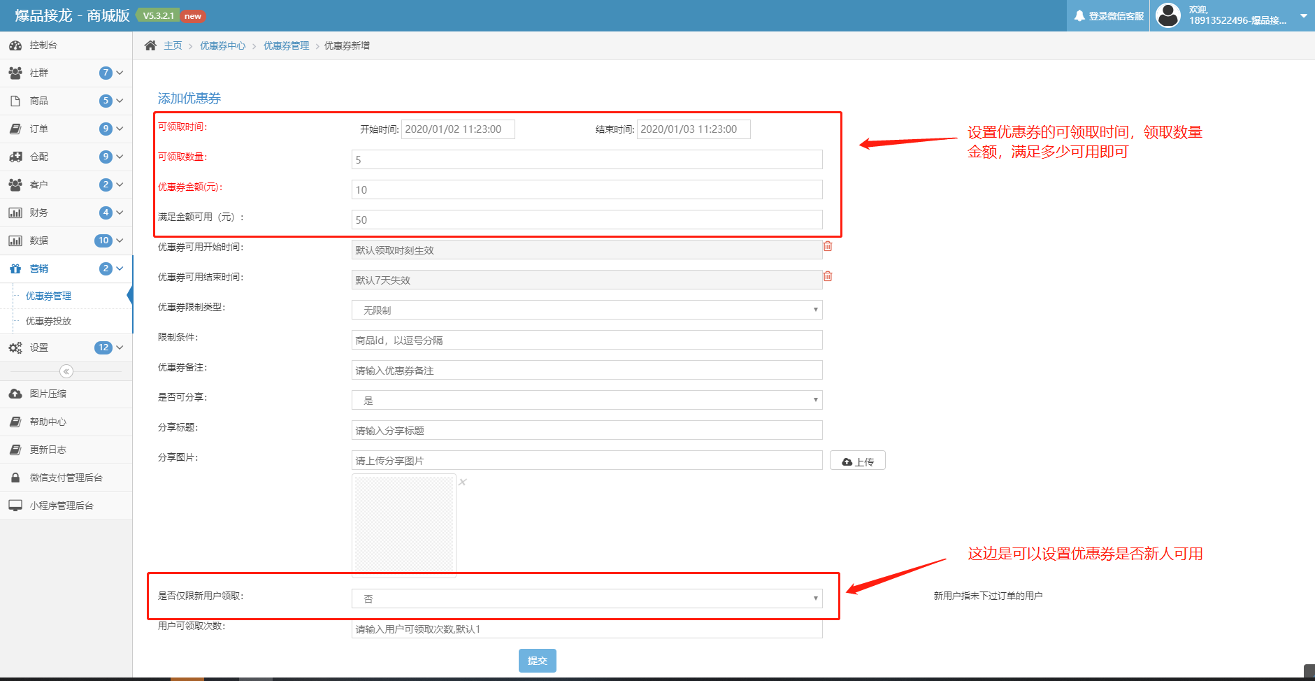1315x681 pixels.
Task: Open the 财务 menu item
Action: [x=66, y=213]
